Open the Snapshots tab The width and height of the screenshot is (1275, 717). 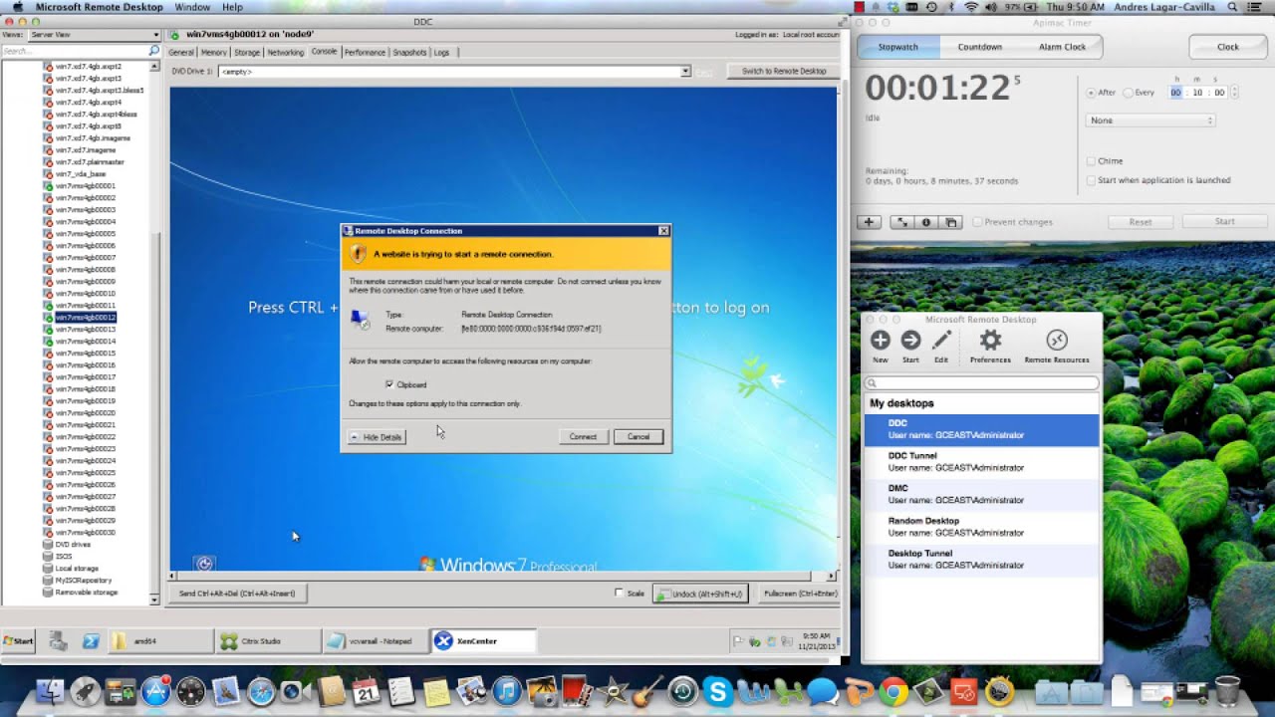409,52
